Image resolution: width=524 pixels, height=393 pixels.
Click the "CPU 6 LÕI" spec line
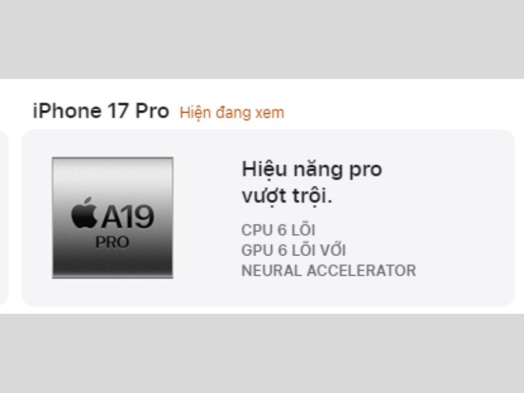click(x=278, y=230)
